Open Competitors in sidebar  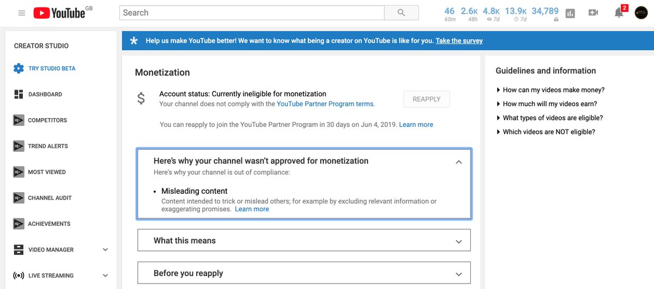47,120
